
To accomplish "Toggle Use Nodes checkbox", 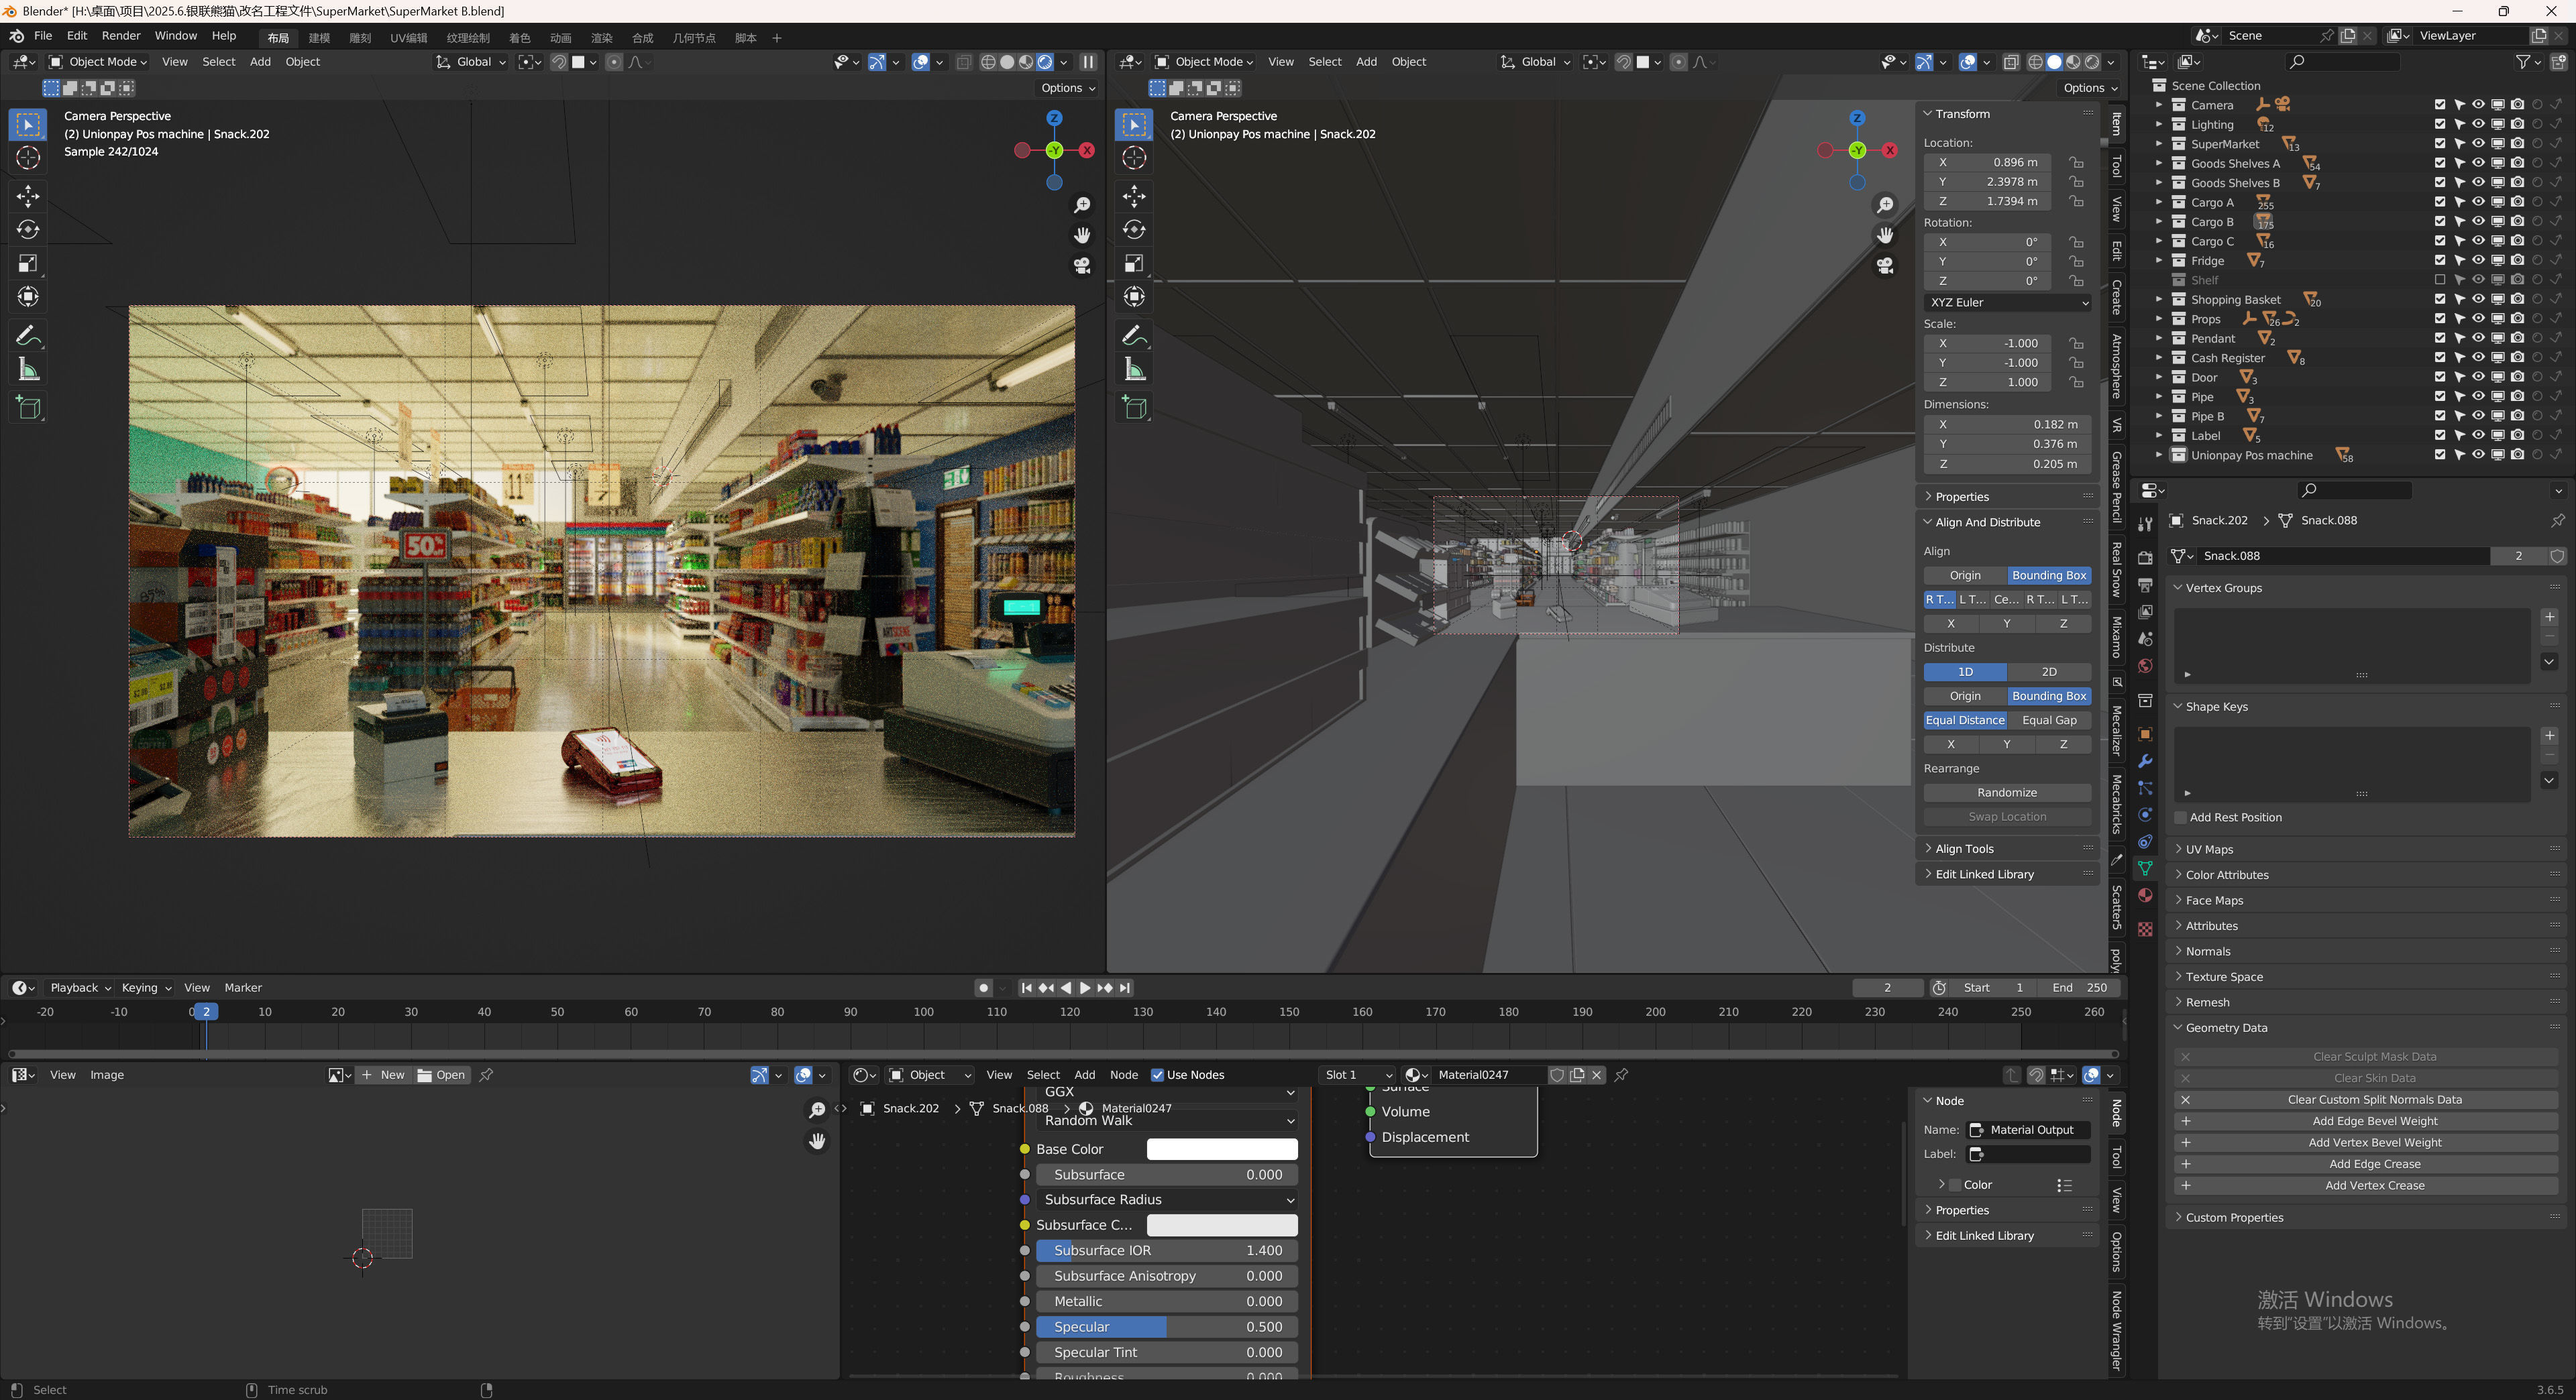I will click(x=1157, y=1075).
